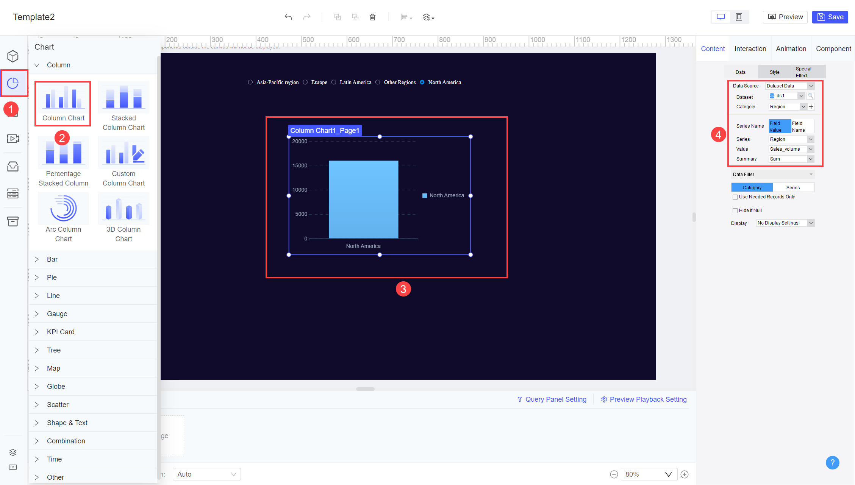Enable Use Needed Records Only checkbox
Viewport: 855px width, 485px height.
[x=735, y=197]
